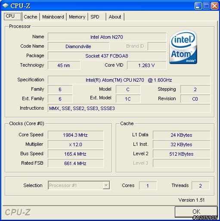Switch to the CPU tab
Screen dimensions: 220x221
click(13, 16)
